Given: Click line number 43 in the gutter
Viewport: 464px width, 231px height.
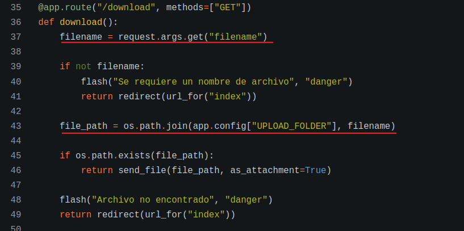Looking at the screenshot, I should click(16, 126).
